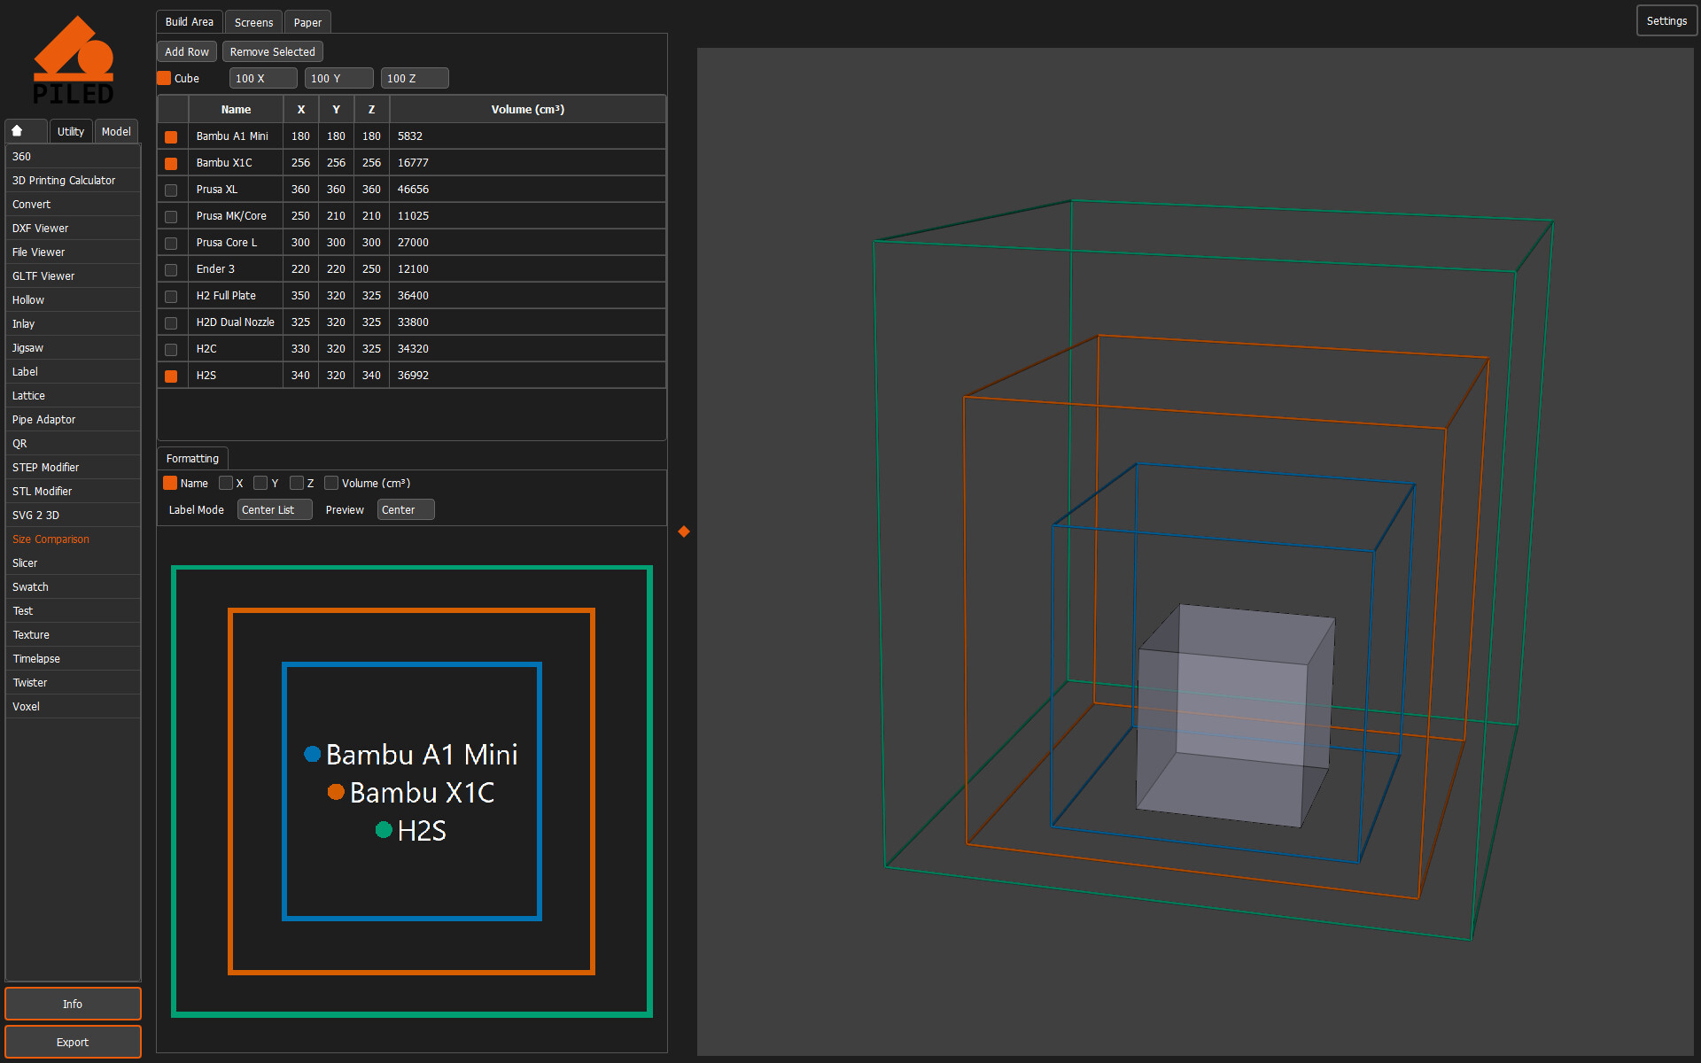
Task: Open the Model tab
Action: pos(116,131)
